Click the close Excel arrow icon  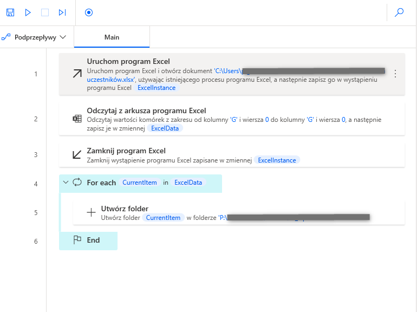pyautogui.click(x=77, y=155)
